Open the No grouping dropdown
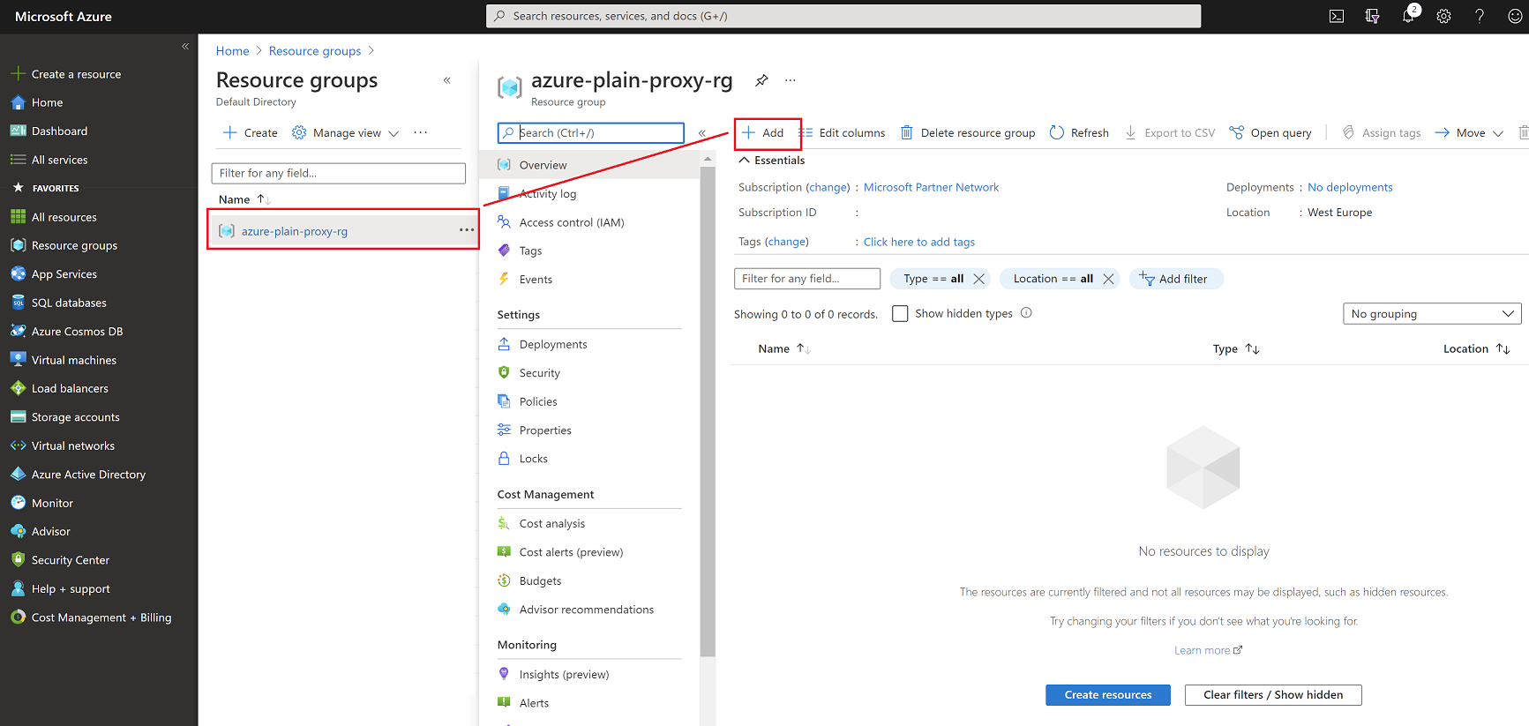Image resolution: width=1529 pixels, height=726 pixels. tap(1432, 314)
